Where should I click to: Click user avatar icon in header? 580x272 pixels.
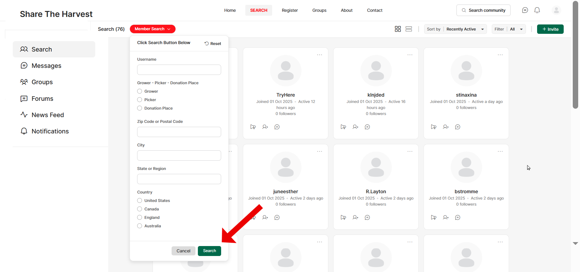click(x=556, y=10)
